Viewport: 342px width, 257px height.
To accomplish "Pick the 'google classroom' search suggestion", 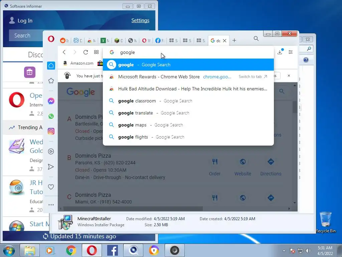I will coord(188,101).
